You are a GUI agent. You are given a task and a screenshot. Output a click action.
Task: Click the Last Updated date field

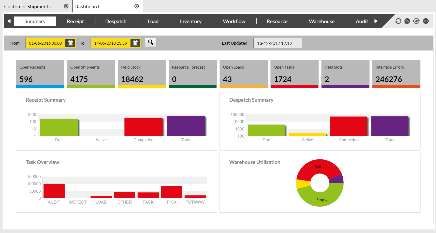[277, 43]
